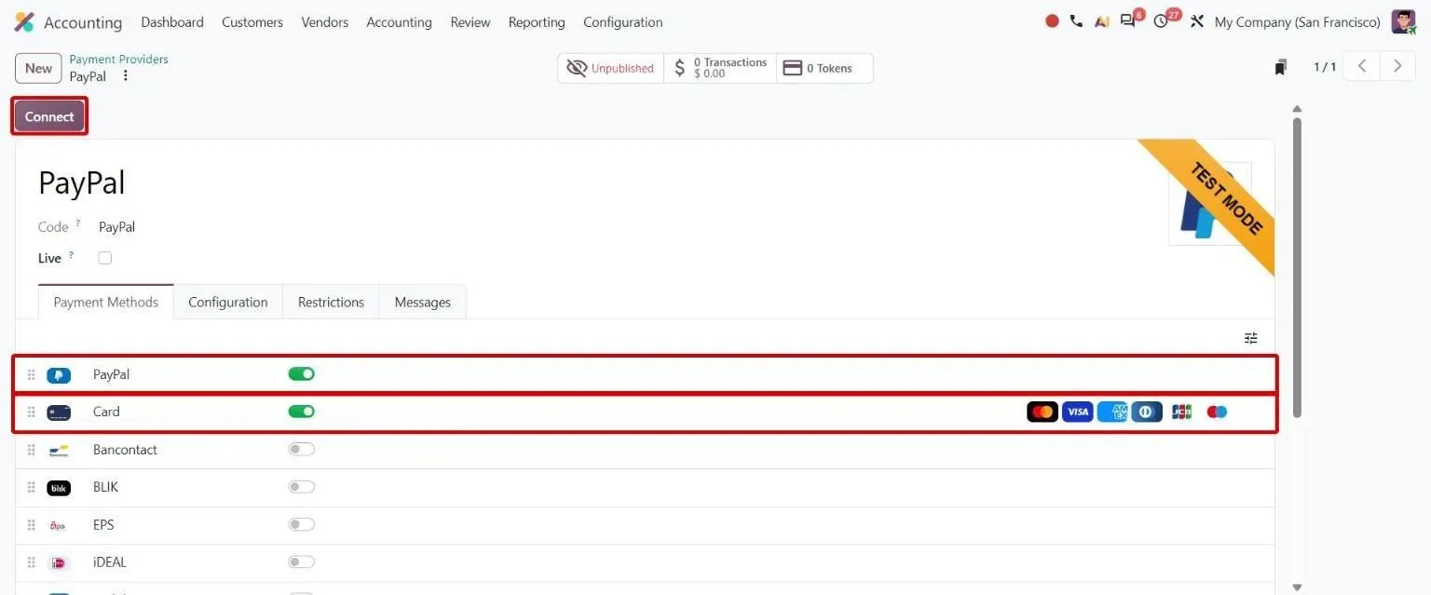Enable the EPS toggle
This screenshot has height=595, width=1431.
pos(301,525)
